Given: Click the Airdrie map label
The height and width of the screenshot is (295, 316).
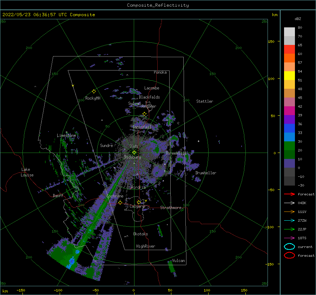Looking at the screenshot, I should click(138, 187).
